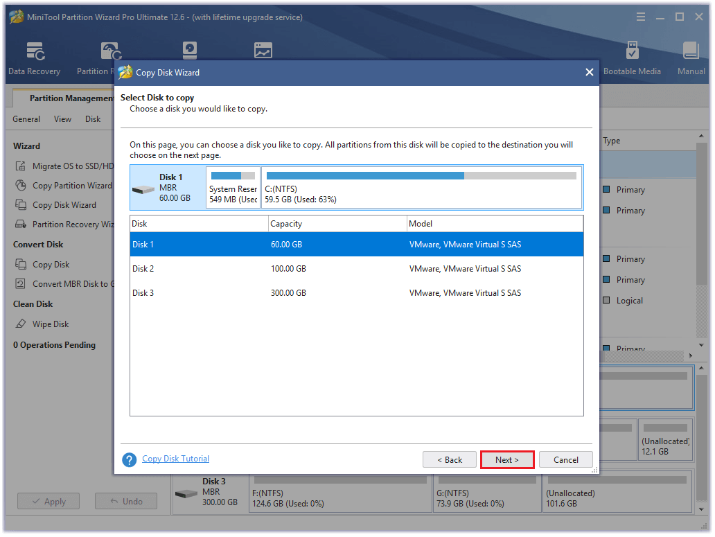715x537 pixels.
Task: Open the Manual icon
Action: coord(691,52)
